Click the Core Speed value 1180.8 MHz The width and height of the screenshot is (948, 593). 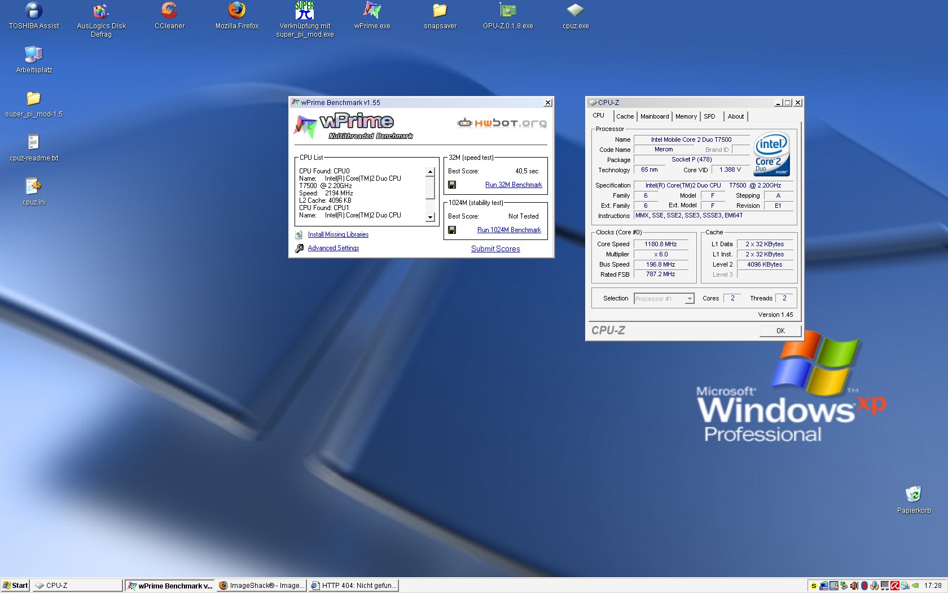tap(660, 244)
